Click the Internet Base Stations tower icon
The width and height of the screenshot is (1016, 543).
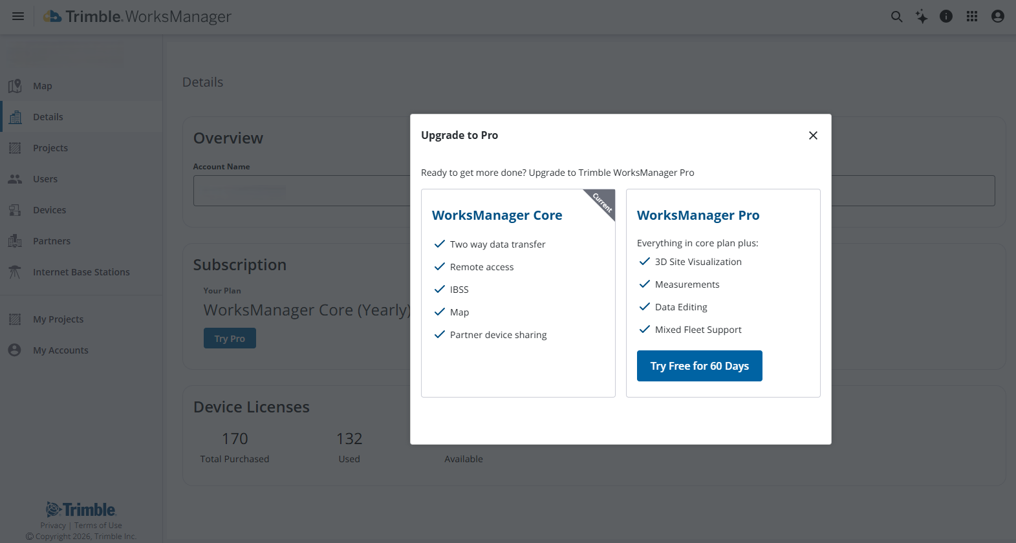click(15, 272)
